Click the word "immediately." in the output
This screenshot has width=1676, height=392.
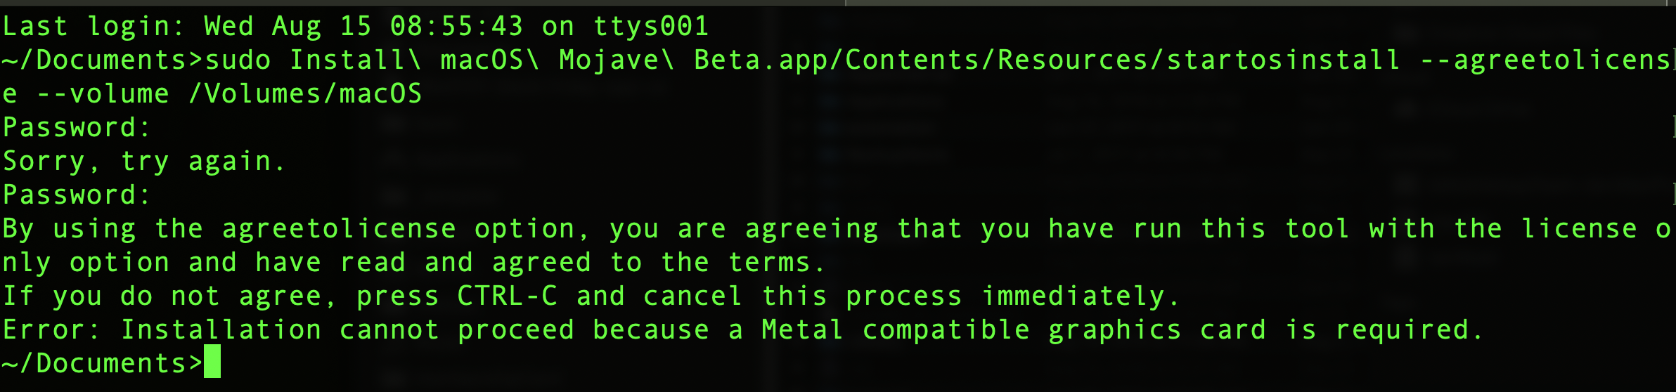coord(1081,296)
